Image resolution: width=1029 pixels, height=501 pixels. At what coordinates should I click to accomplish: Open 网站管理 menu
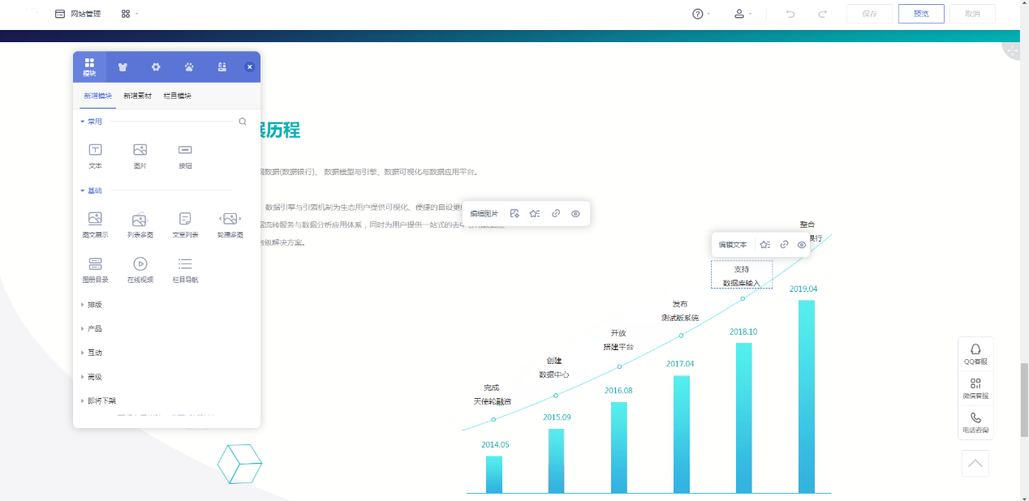78,14
